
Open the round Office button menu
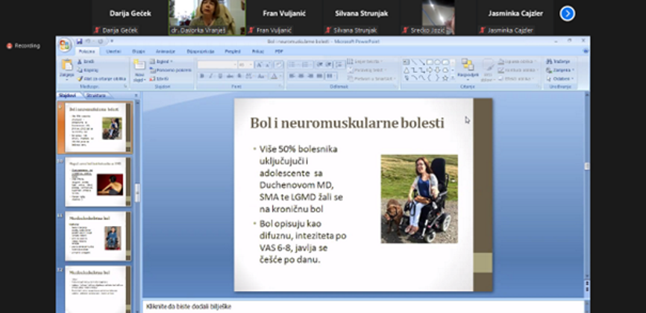click(x=65, y=45)
